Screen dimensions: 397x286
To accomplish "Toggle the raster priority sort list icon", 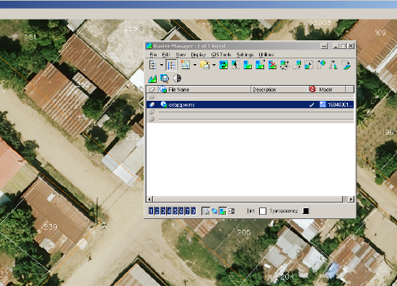I will point(171,65).
